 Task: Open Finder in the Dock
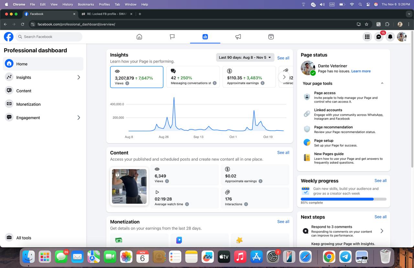[28, 257]
